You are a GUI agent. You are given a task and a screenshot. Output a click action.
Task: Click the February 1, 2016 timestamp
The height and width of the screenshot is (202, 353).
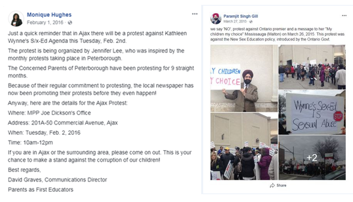[x=45, y=22]
